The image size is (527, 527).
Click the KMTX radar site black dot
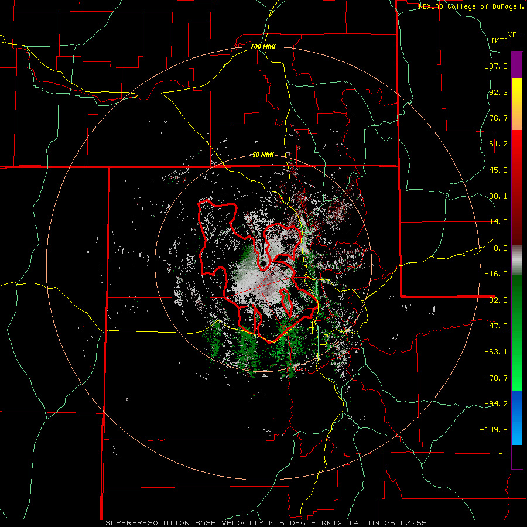click(x=263, y=263)
